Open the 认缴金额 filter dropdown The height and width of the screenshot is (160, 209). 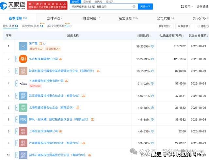coord(184,26)
